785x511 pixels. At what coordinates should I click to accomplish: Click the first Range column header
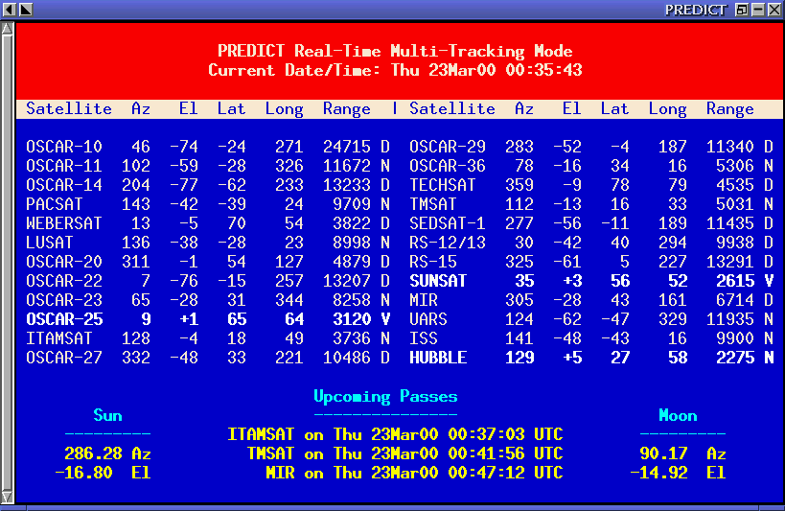(347, 108)
